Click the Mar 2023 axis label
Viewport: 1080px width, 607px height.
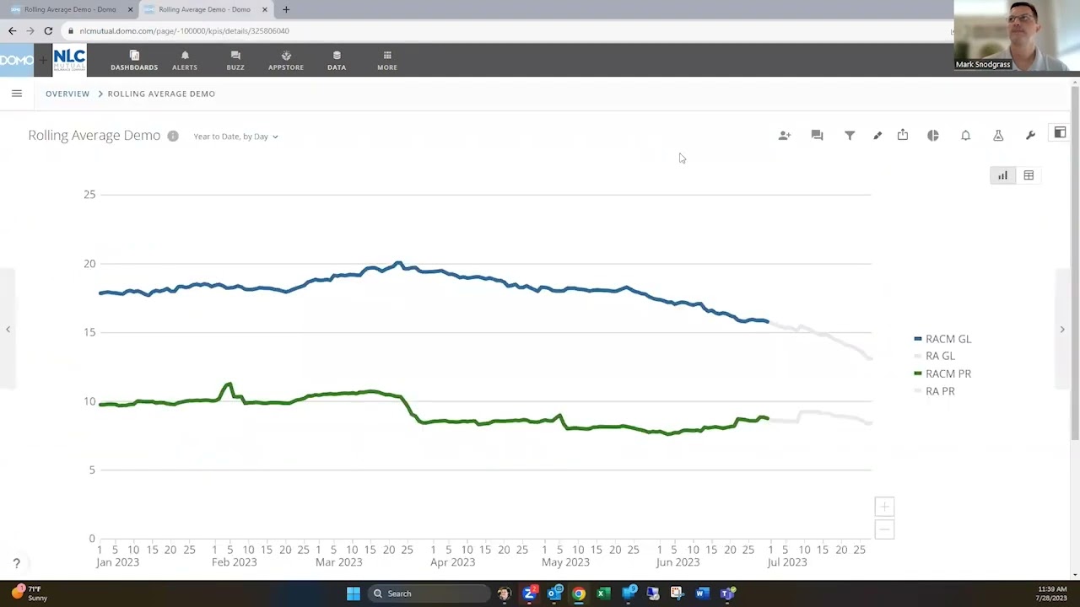tap(338, 562)
